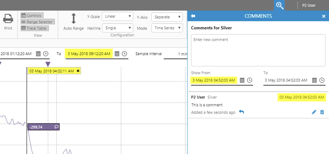
Task: Click the Enter new comment text box
Action: point(258,50)
